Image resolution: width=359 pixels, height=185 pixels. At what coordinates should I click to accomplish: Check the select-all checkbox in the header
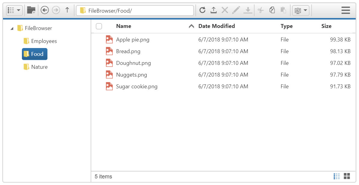(x=99, y=26)
